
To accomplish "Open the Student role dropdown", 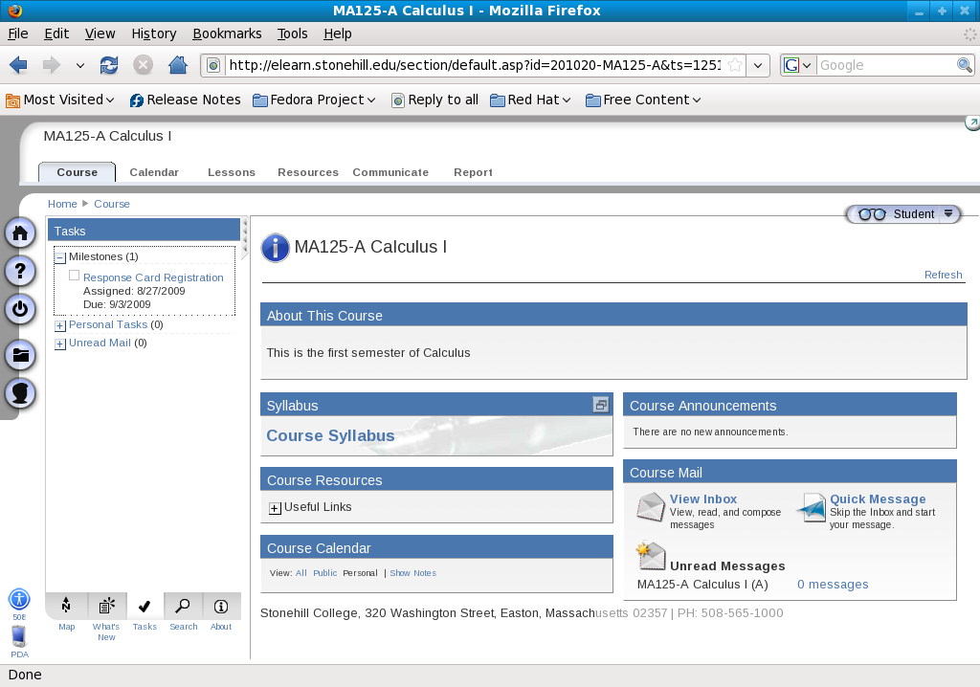I will [948, 214].
